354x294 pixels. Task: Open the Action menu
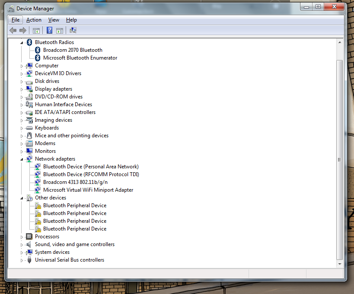(34, 20)
